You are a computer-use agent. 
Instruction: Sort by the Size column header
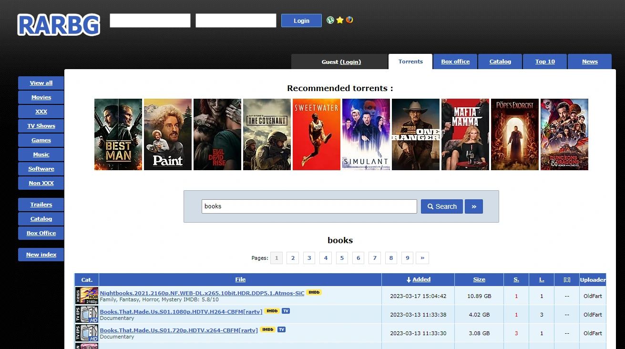pos(479,280)
